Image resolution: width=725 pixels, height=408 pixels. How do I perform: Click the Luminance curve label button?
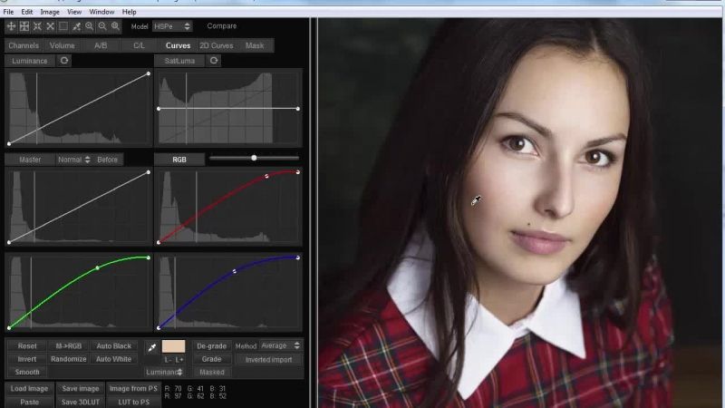(30, 61)
